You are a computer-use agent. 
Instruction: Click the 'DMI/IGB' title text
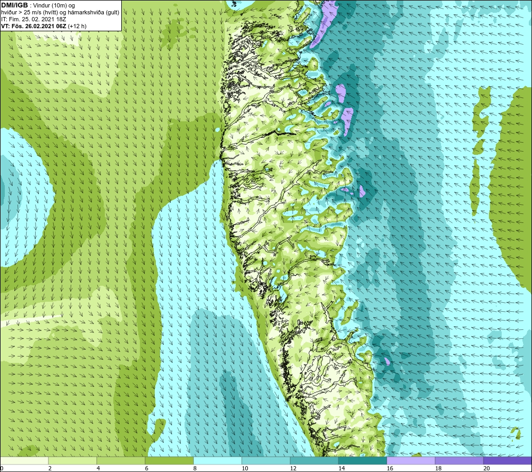(14, 5)
